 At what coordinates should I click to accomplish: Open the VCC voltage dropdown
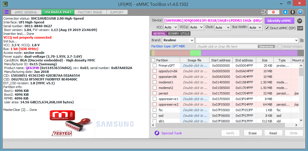point(171,27)
